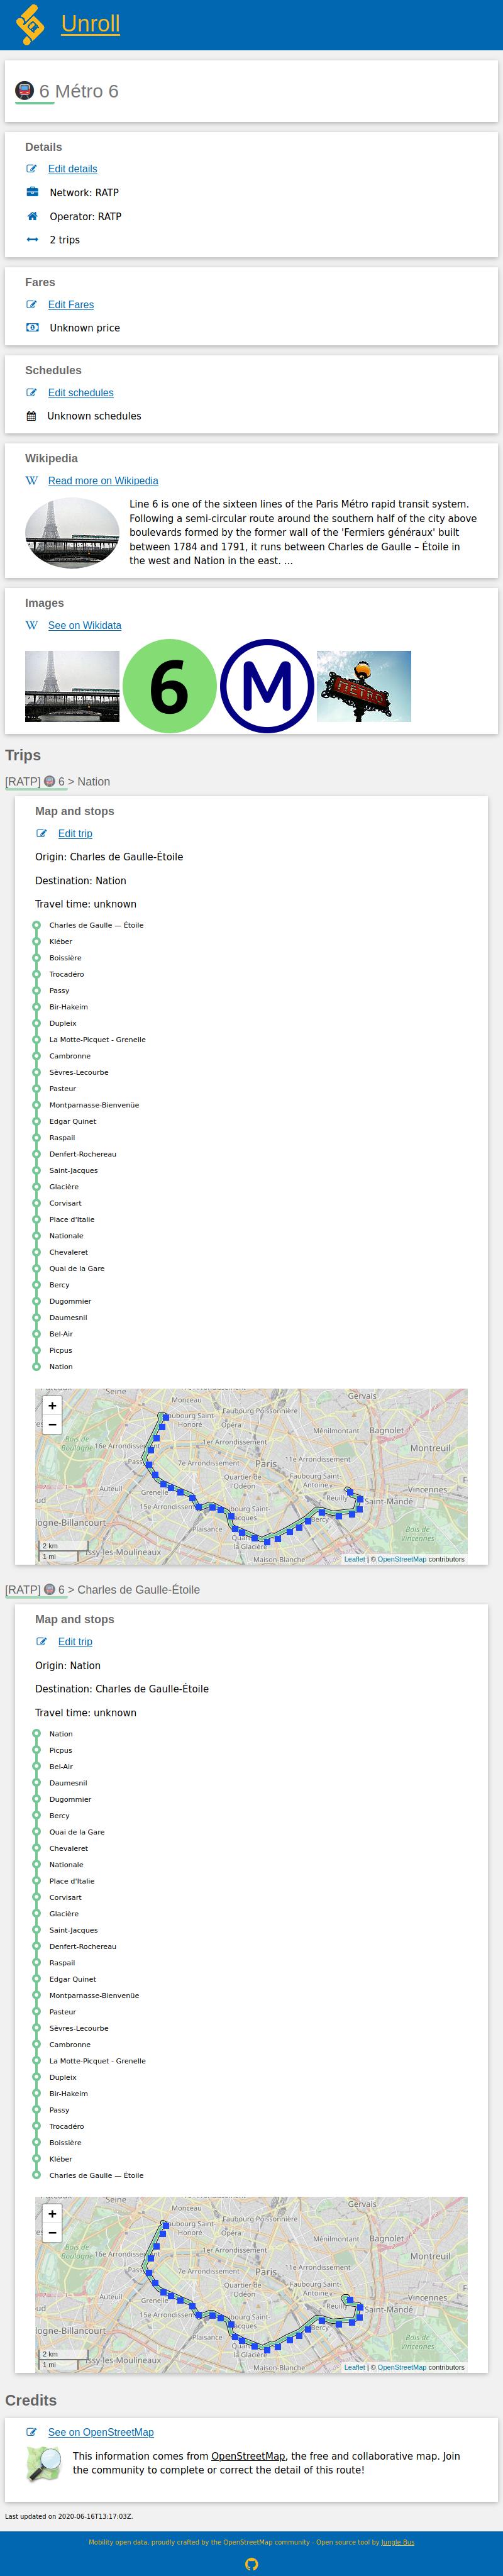This screenshot has height=2576, width=503.
Task: Click the pencil icon in Charles de Gaulle-Étoile trip
Action: (42, 1642)
